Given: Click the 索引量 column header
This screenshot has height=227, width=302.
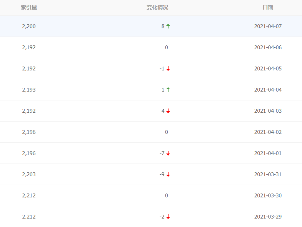Looking at the screenshot, I should pos(29,7).
